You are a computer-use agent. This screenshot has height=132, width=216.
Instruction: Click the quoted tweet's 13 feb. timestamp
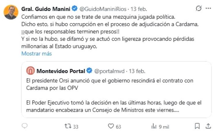[137, 71]
